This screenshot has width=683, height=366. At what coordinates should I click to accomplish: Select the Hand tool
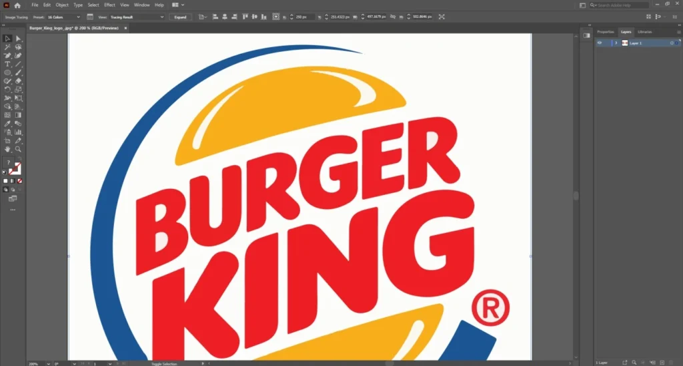pyautogui.click(x=7, y=149)
